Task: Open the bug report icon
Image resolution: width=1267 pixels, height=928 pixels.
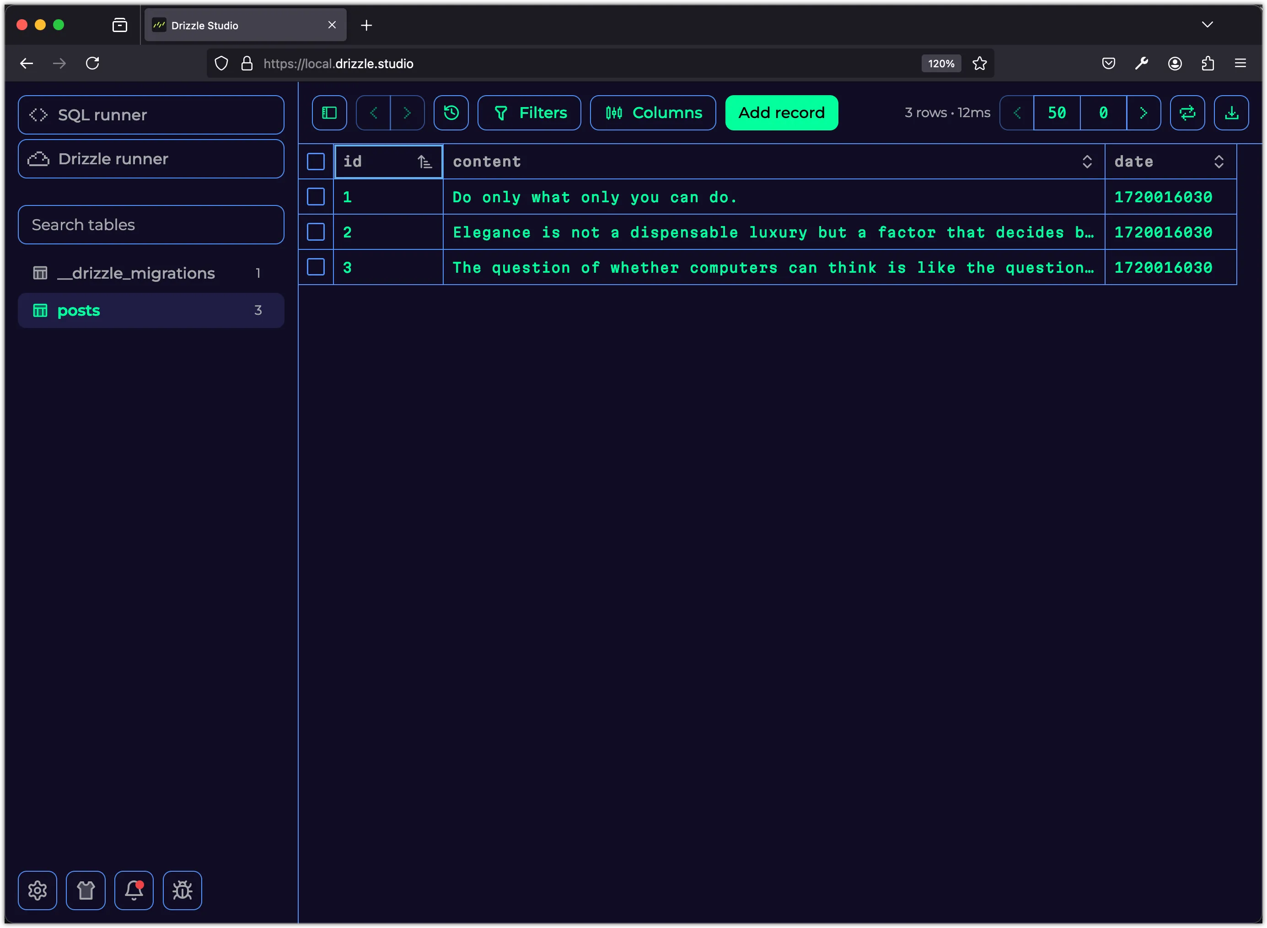Action: click(x=183, y=890)
